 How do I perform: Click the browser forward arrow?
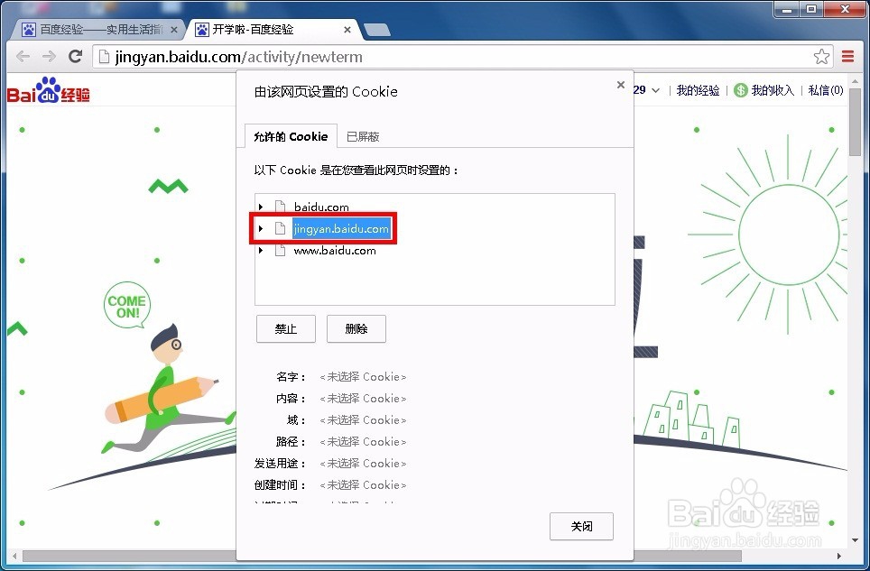pyautogui.click(x=50, y=57)
